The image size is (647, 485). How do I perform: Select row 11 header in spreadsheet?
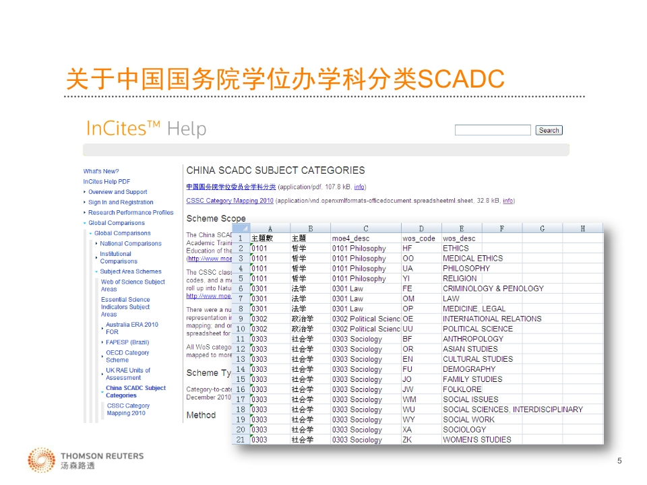click(241, 339)
